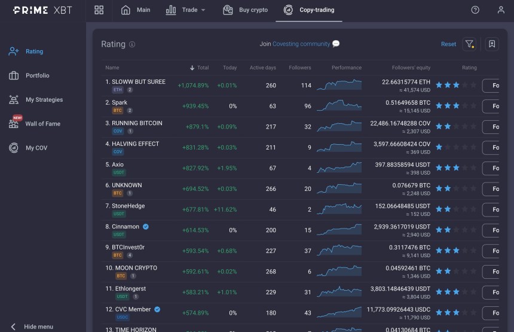Click star rating for BTCInvest0r
514x332 pixels.
(456, 250)
